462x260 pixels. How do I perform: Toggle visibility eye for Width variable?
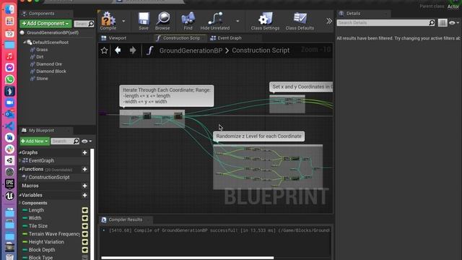(x=85, y=218)
